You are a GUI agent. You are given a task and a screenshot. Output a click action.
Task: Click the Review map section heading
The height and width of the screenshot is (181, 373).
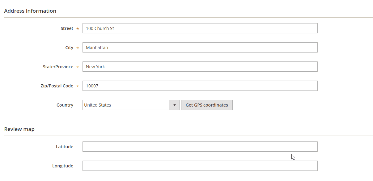[19, 129]
